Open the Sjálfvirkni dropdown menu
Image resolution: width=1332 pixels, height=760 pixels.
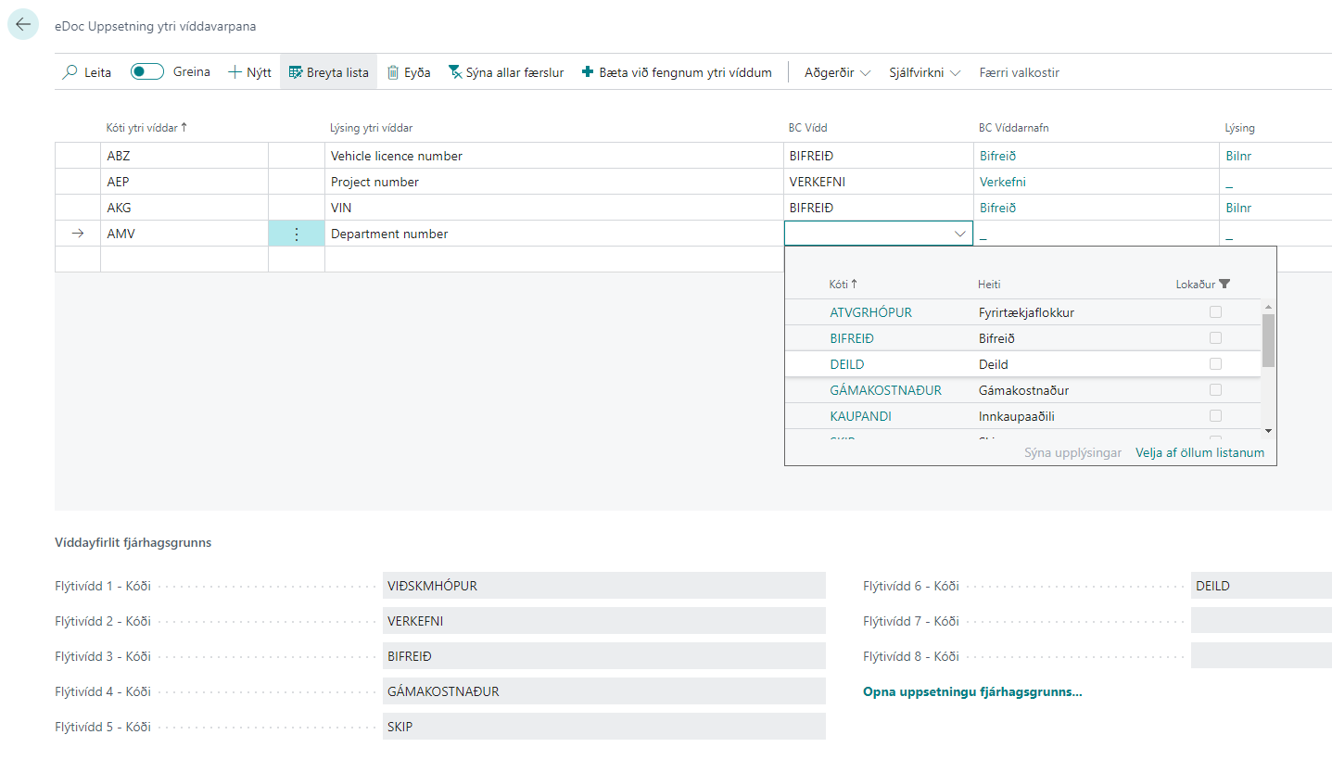[924, 72]
